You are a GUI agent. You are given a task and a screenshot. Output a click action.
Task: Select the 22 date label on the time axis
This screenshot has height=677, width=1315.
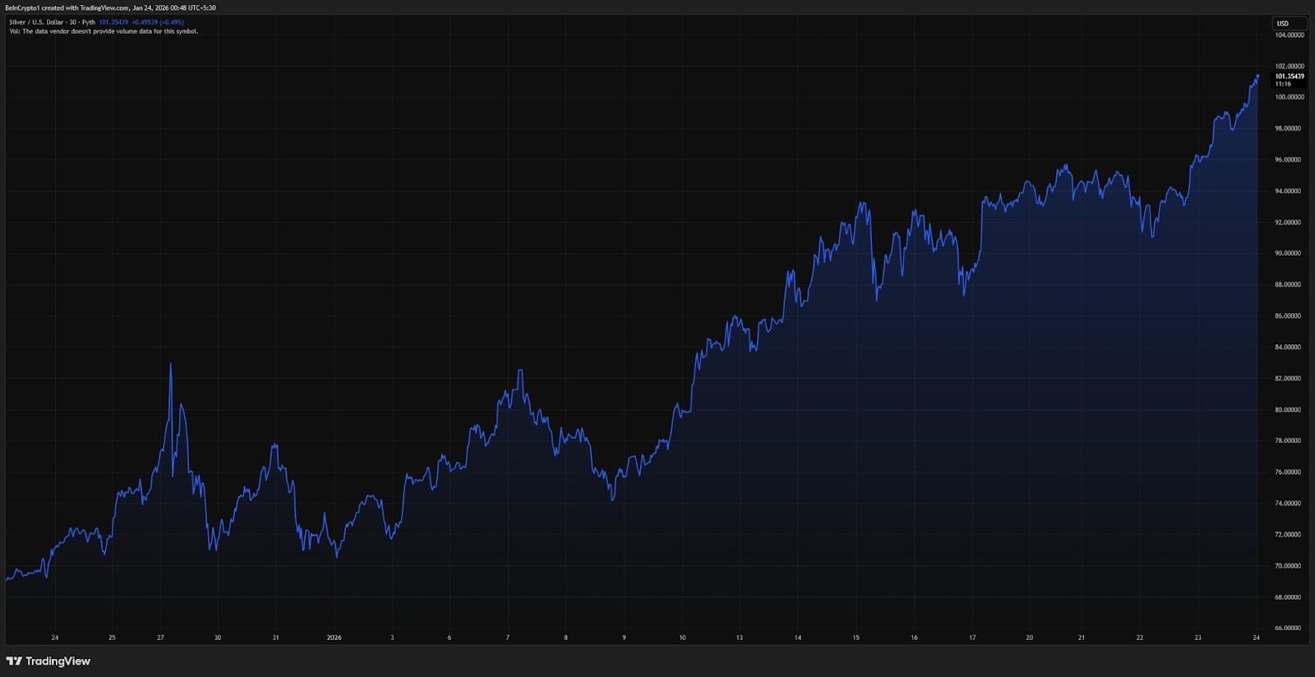(x=1139, y=638)
